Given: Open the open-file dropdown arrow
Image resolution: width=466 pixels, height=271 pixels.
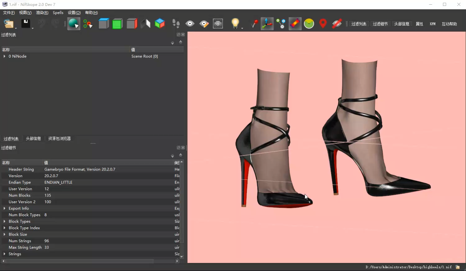Looking at the screenshot, I should tap(16, 28).
